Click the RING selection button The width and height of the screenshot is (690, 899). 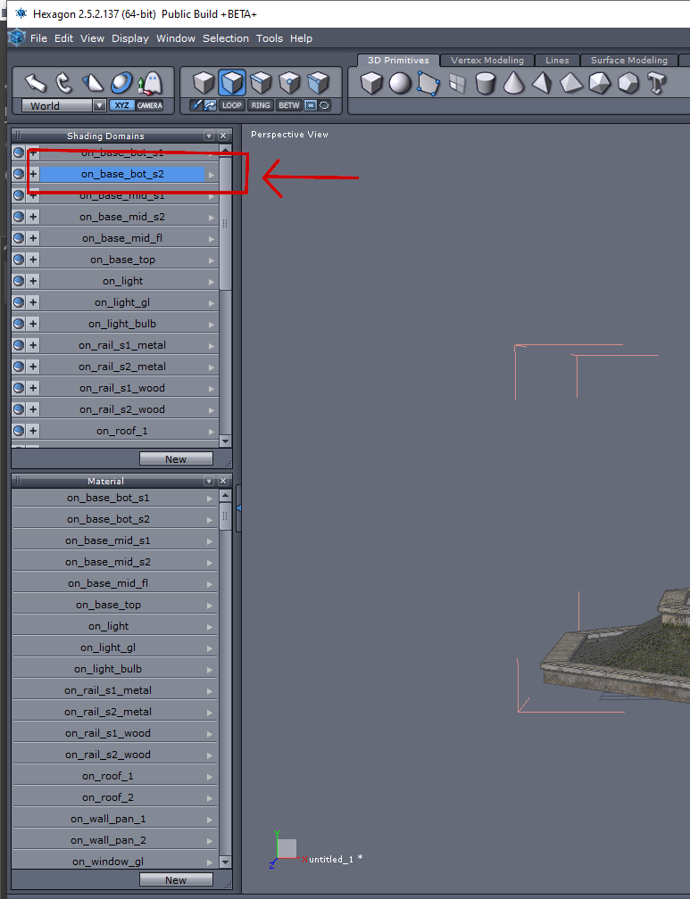pyautogui.click(x=261, y=105)
